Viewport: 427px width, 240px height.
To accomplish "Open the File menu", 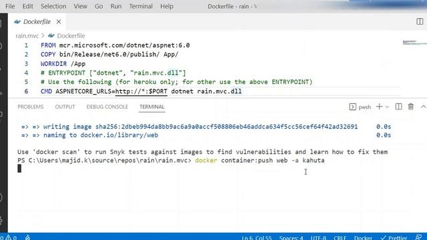I will [10, 6].
